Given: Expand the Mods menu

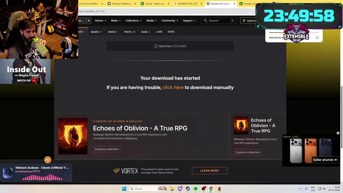Looking at the screenshot, I should coord(116,21).
